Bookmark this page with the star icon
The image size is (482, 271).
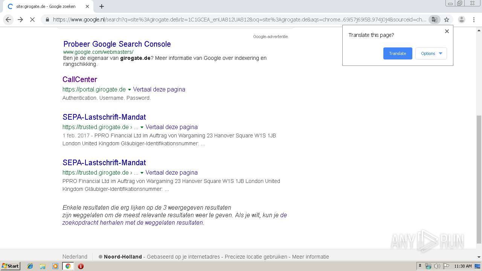tap(447, 20)
